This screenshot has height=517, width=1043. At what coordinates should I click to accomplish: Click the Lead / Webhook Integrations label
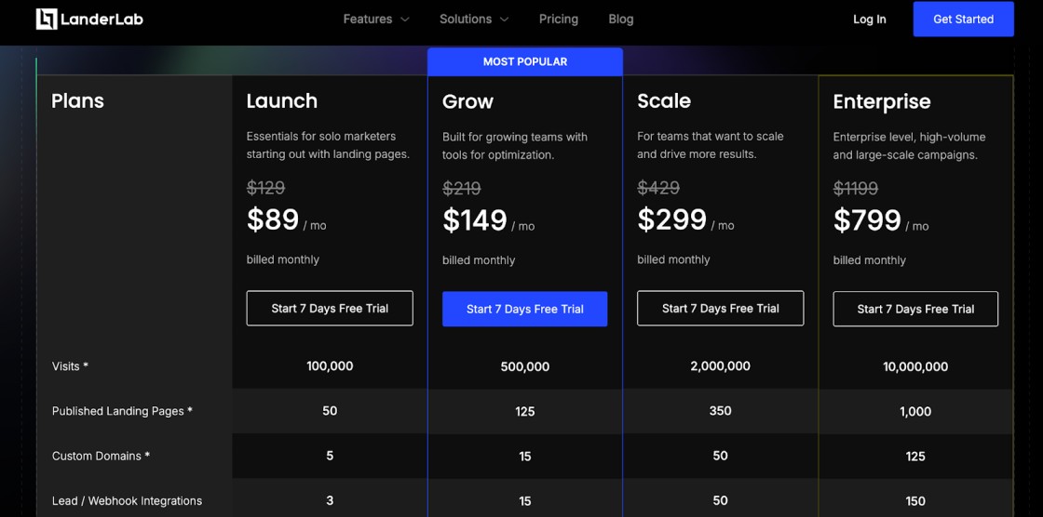coord(127,500)
